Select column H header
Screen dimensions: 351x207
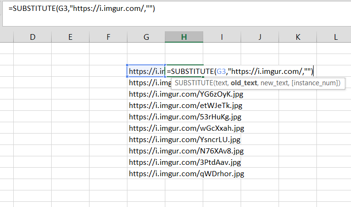pyautogui.click(x=184, y=36)
